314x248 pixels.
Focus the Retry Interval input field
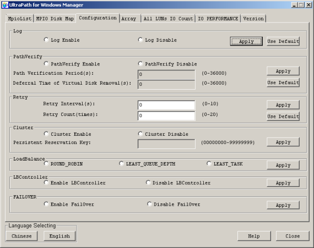click(x=166, y=105)
